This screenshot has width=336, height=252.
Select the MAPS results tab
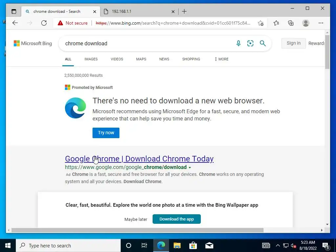point(141,59)
